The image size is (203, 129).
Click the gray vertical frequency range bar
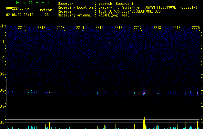tap(6, 92)
